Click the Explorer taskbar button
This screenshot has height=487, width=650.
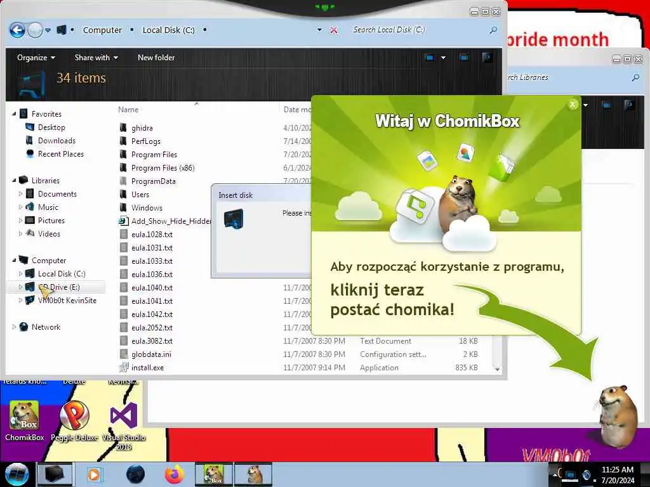pos(55,474)
